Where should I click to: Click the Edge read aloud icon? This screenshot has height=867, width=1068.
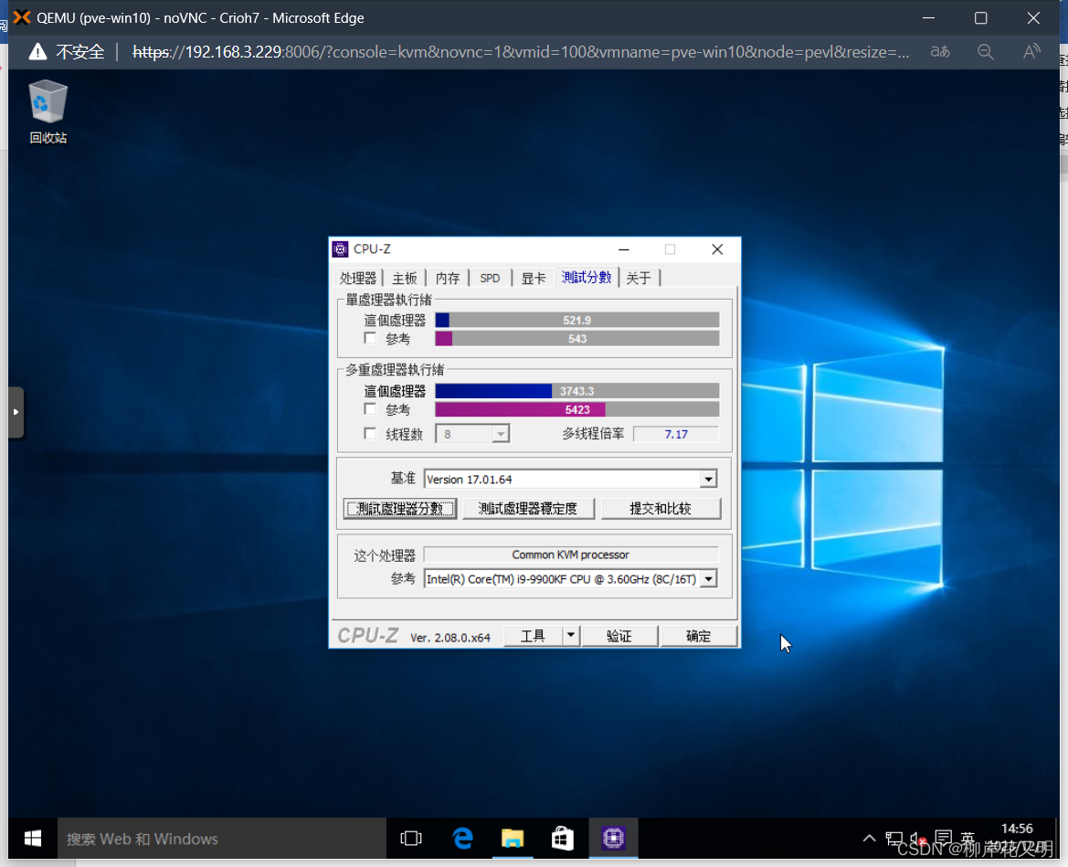point(1031,52)
